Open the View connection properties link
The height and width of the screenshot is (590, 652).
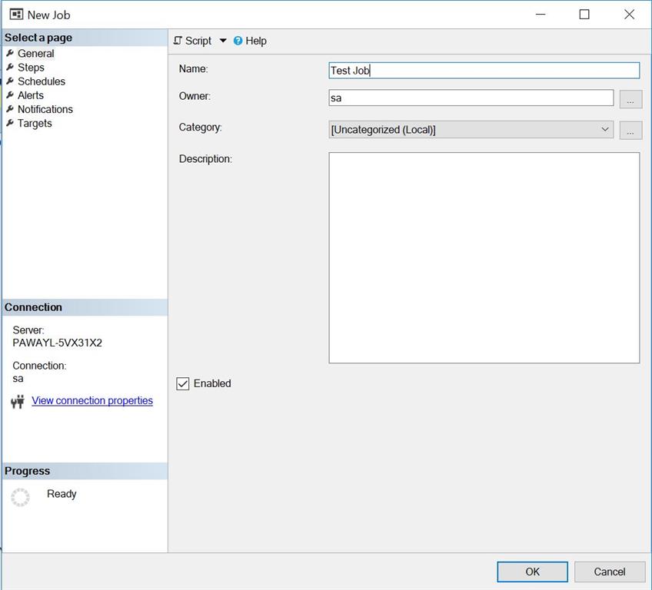coord(91,400)
